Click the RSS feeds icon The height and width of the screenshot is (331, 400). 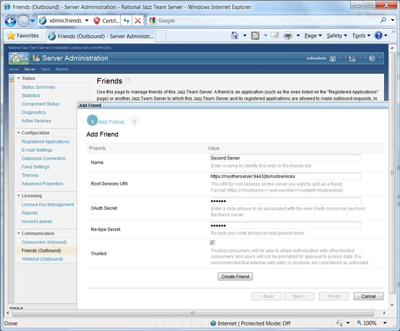tap(255, 36)
